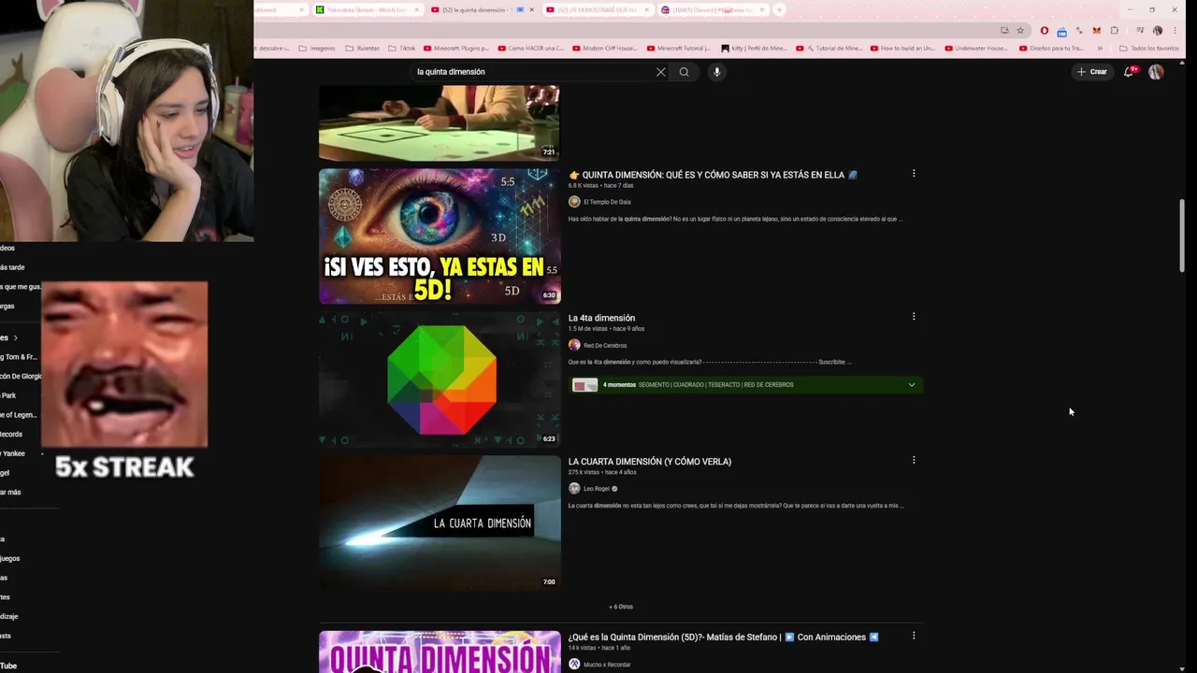Close the Pekoolota Stream tab
The width and height of the screenshot is (1197, 673).
point(417,9)
